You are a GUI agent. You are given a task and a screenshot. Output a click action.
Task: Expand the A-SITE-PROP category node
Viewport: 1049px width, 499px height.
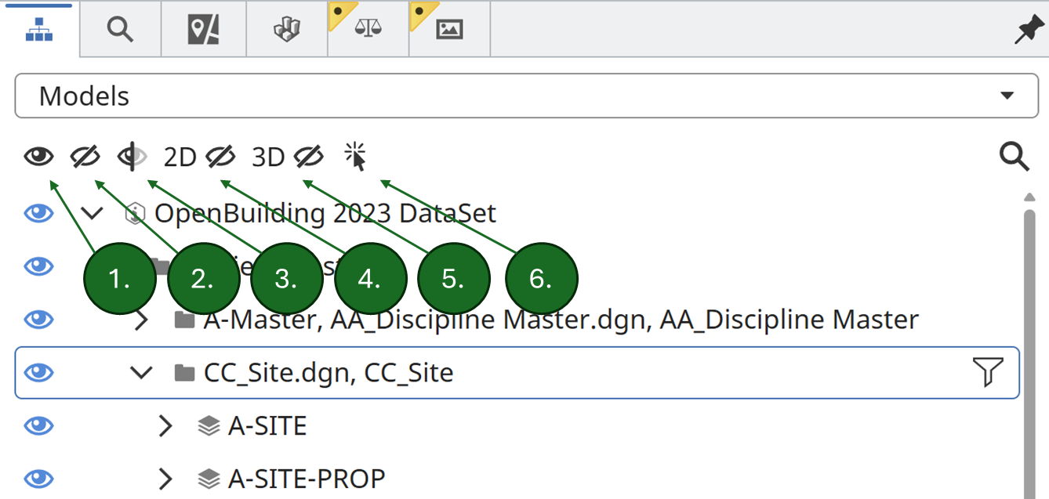coord(165,479)
